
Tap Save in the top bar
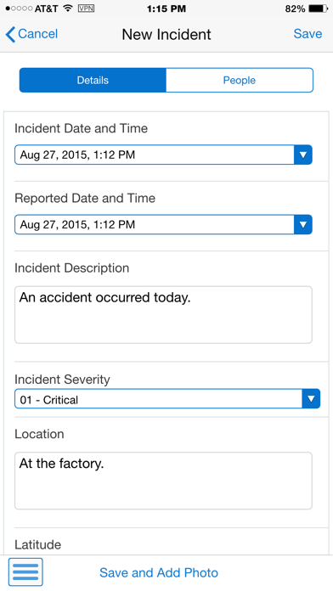coord(308,34)
